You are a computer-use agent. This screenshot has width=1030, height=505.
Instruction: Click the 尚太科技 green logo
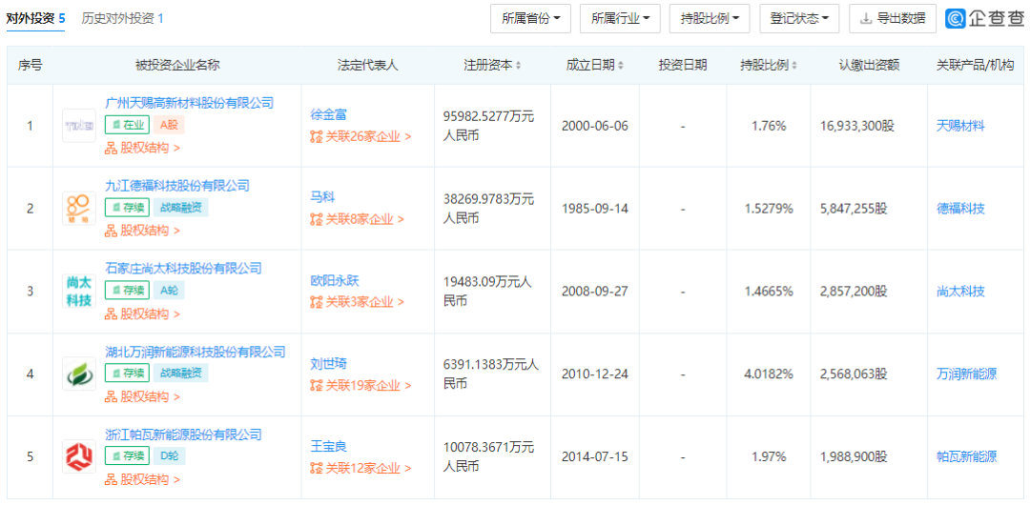point(78,292)
